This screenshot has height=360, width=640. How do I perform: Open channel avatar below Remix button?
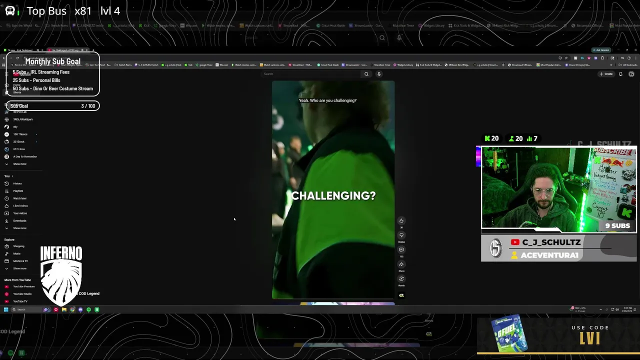401,295
